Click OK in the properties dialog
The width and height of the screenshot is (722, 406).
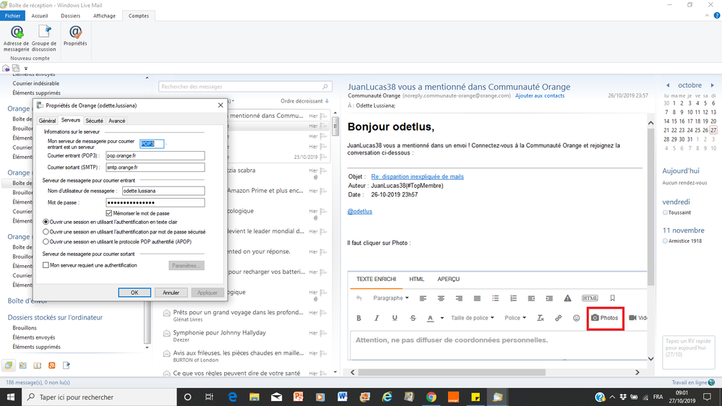coord(134,293)
